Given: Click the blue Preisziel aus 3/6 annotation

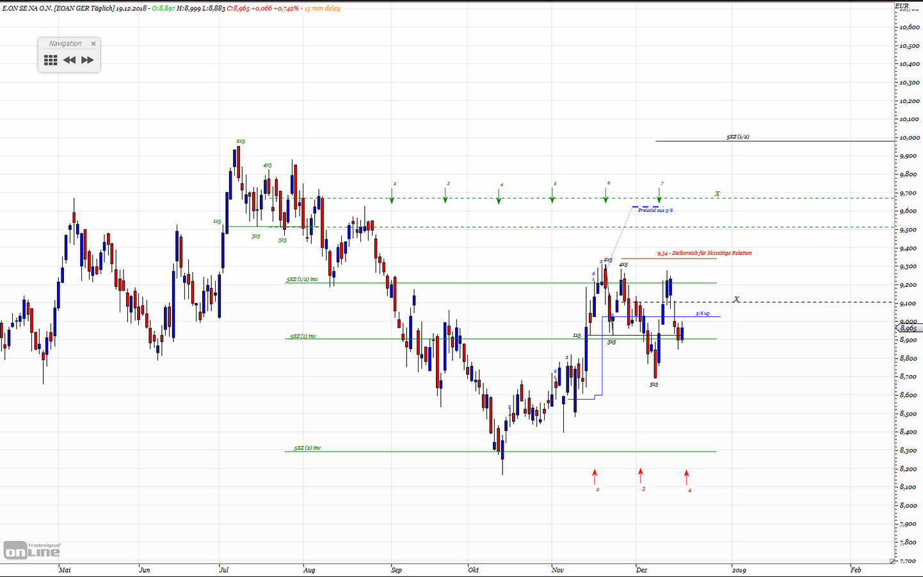Looking at the screenshot, I should click(655, 211).
